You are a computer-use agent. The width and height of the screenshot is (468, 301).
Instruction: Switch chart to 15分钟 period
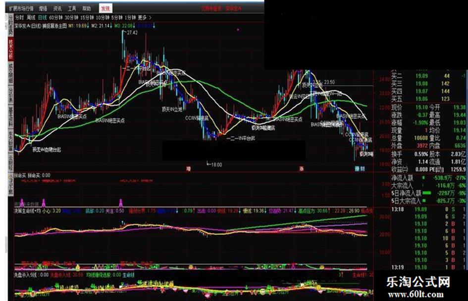[x=87, y=18]
